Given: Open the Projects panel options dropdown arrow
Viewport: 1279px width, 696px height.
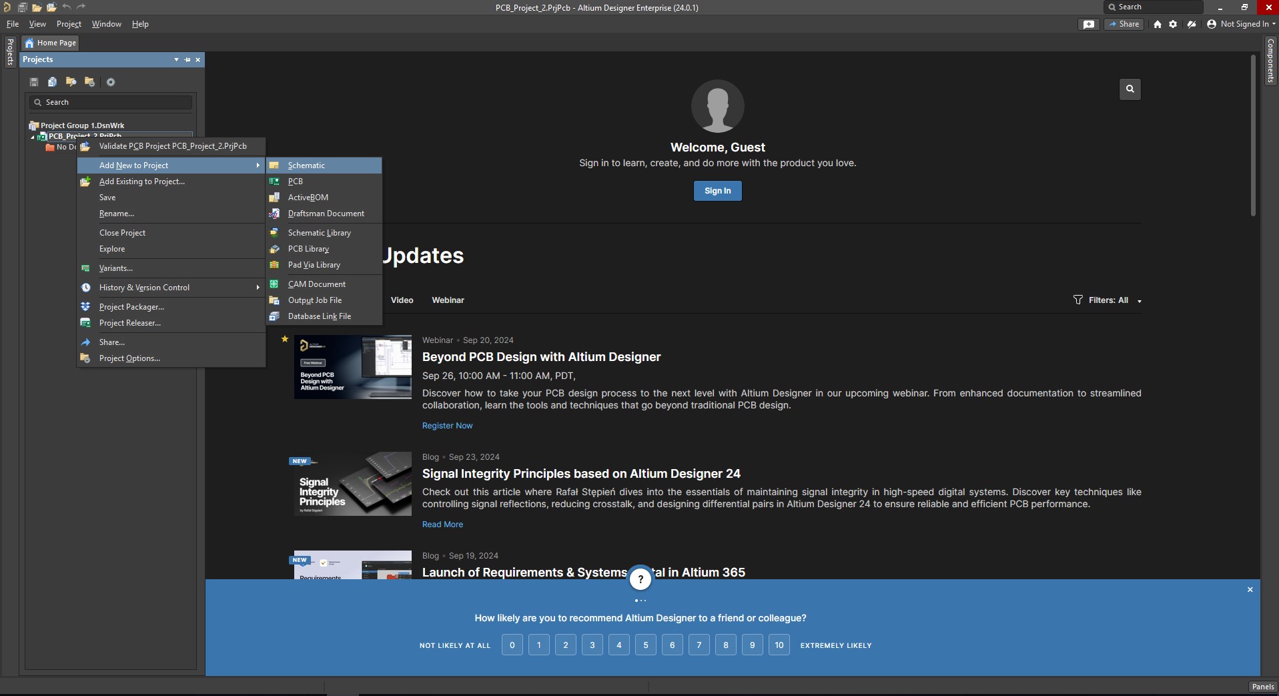Looking at the screenshot, I should pyautogui.click(x=176, y=59).
